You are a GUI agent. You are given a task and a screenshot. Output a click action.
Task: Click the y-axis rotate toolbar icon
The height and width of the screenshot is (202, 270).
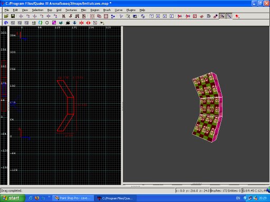pyautogui.click(x=42, y=16)
